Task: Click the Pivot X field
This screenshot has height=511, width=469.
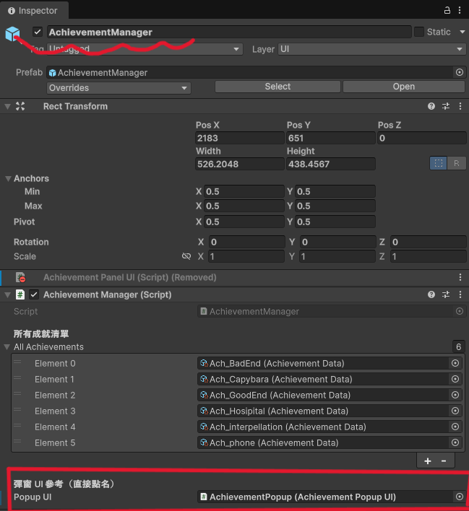Action: (244, 222)
